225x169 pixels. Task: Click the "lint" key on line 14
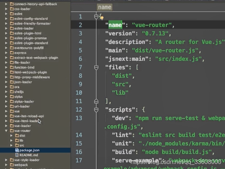(x=122, y=135)
